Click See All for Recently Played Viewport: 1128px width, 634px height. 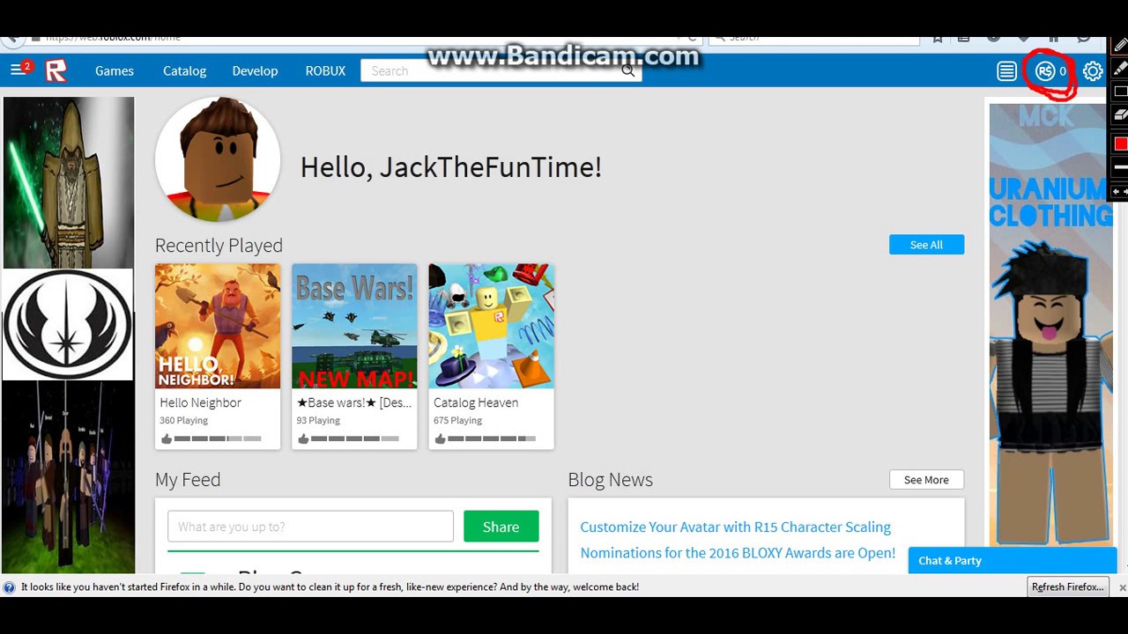pyautogui.click(x=926, y=245)
